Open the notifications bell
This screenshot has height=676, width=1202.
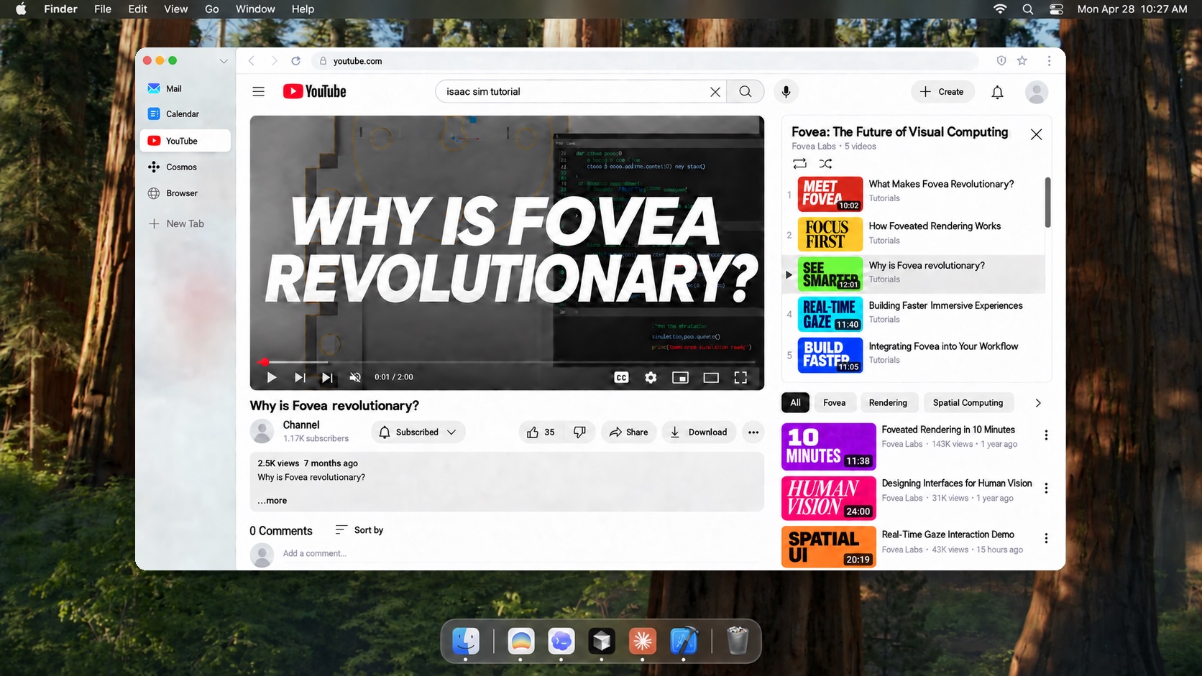997,92
